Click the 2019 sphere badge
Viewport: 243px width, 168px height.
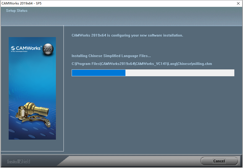[x=48, y=49]
